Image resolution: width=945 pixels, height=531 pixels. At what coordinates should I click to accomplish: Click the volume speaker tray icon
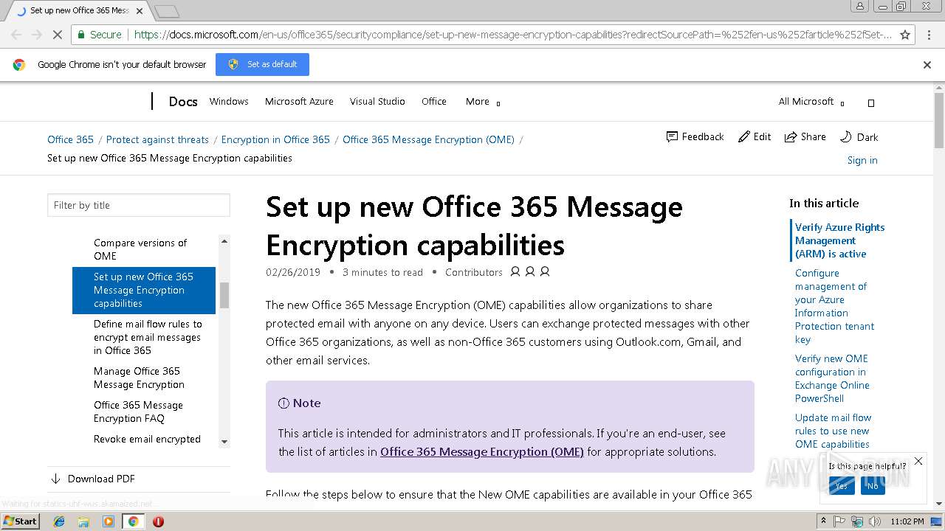(875, 521)
